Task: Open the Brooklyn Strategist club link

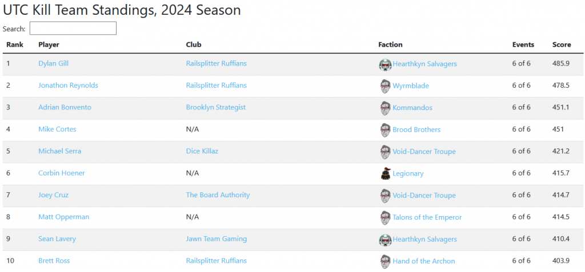Action: point(216,107)
